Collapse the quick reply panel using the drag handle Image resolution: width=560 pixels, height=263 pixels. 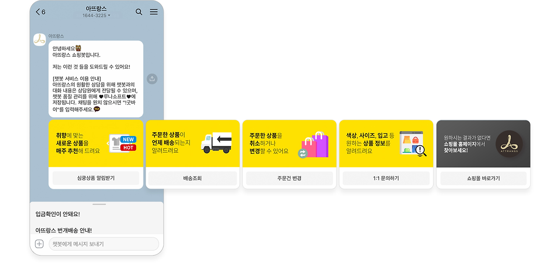[x=99, y=204]
